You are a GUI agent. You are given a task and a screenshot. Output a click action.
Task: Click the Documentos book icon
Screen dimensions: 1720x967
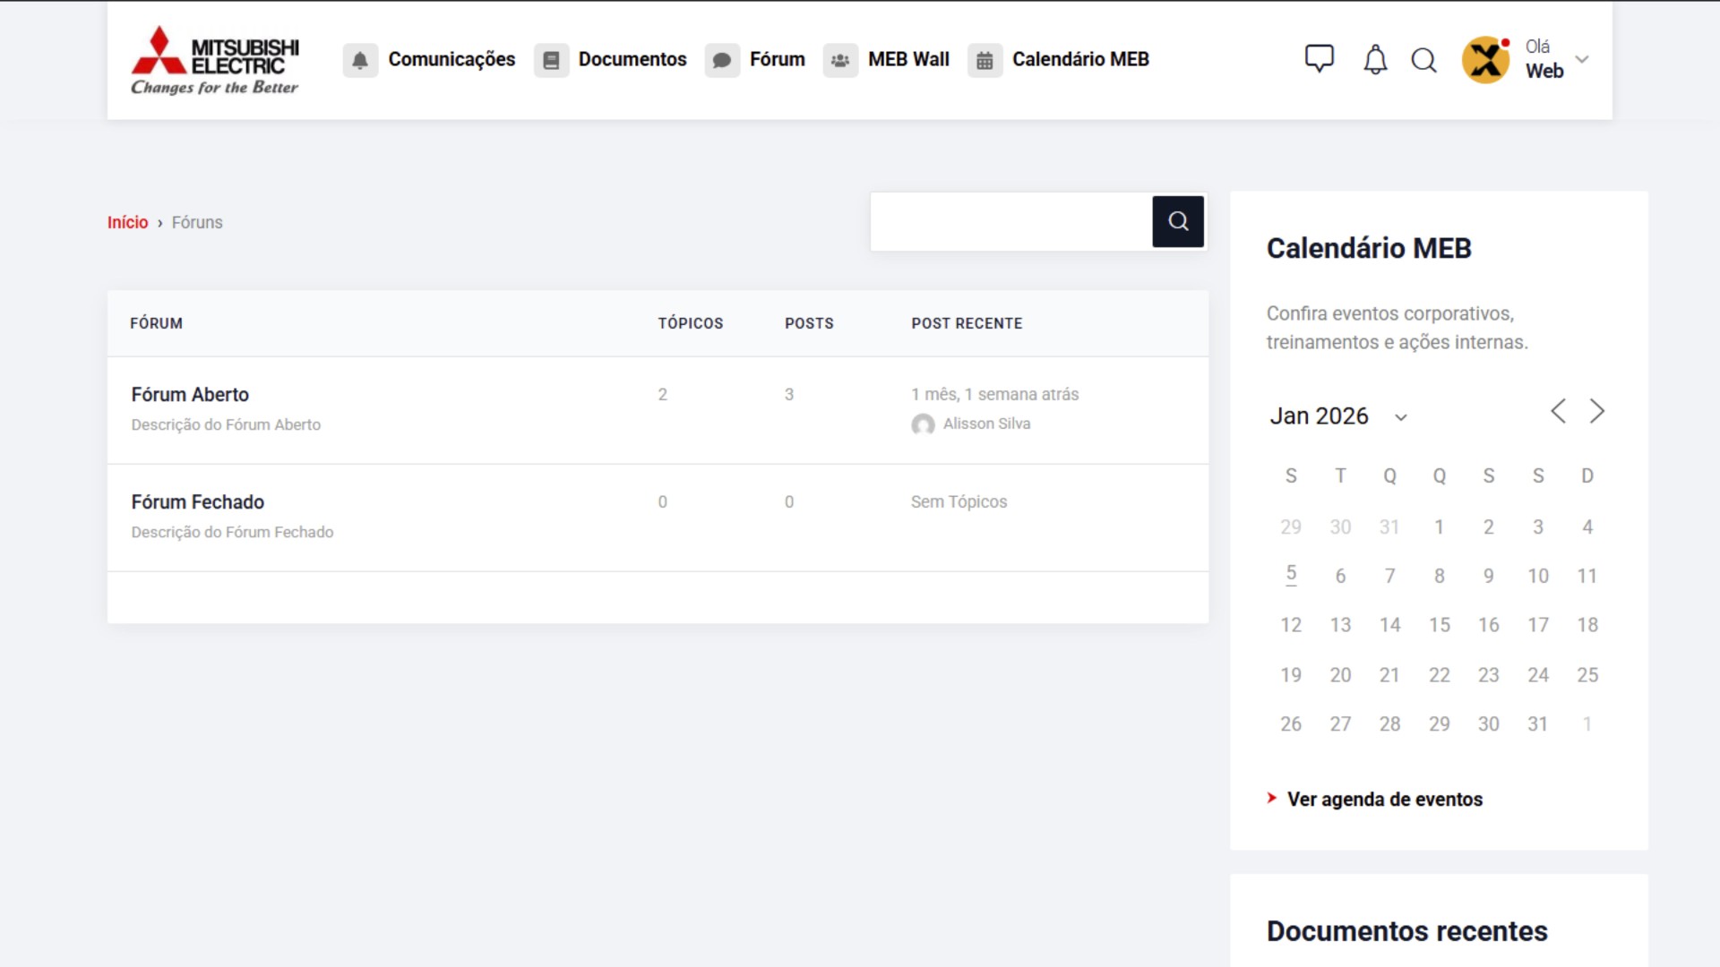click(552, 60)
